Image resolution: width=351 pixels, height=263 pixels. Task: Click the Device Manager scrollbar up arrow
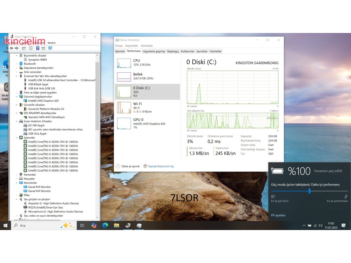[x=97, y=55]
